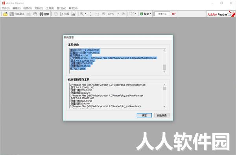Screen dimensions: 236x155
Task: Open Search with the binoculars icon
Action: point(41,14)
